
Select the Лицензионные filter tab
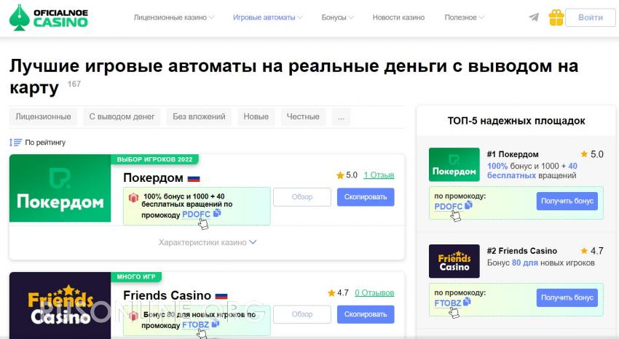tap(43, 116)
